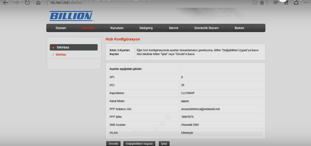Apply changes with Değişiklikleri Uygula button
The width and height of the screenshot is (311, 146).
[x=140, y=144]
